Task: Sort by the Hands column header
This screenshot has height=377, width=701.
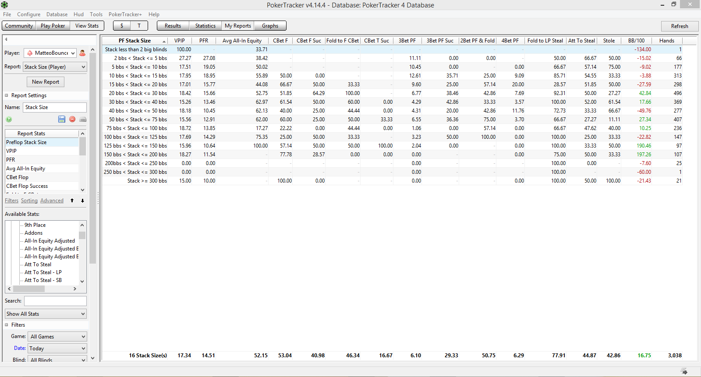Action: click(x=667, y=41)
